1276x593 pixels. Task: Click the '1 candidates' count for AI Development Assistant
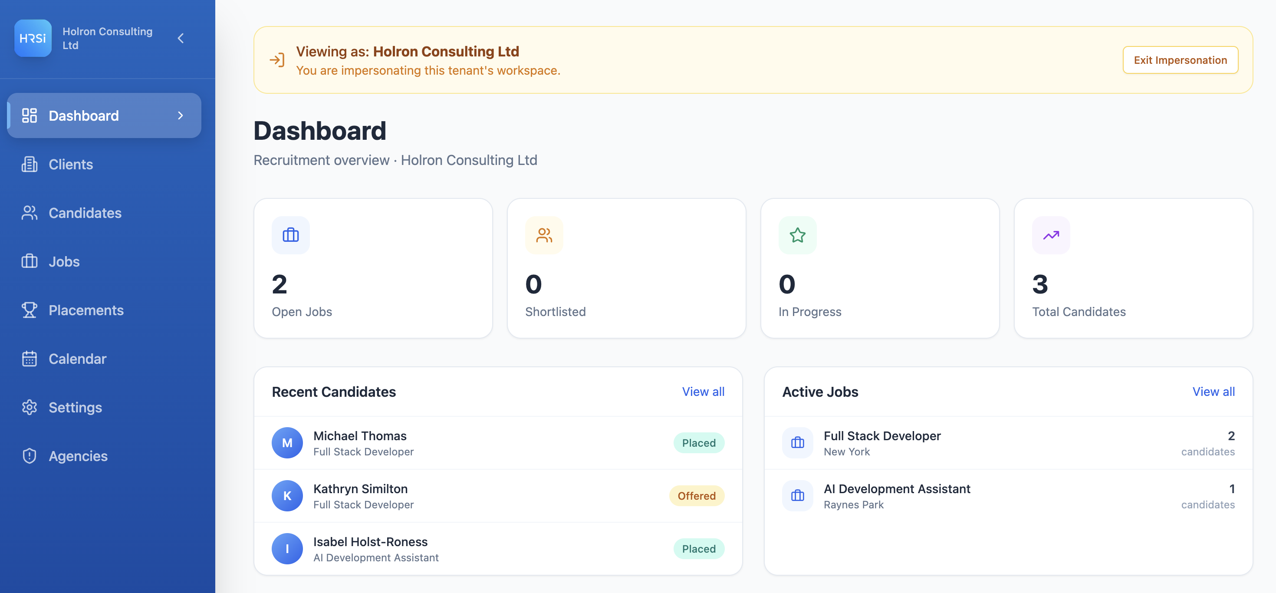pyautogui.click(x=1207, y=496)
